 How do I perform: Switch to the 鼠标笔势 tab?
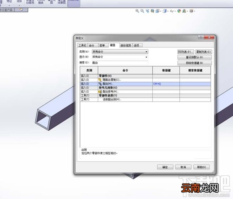[126, 45]
